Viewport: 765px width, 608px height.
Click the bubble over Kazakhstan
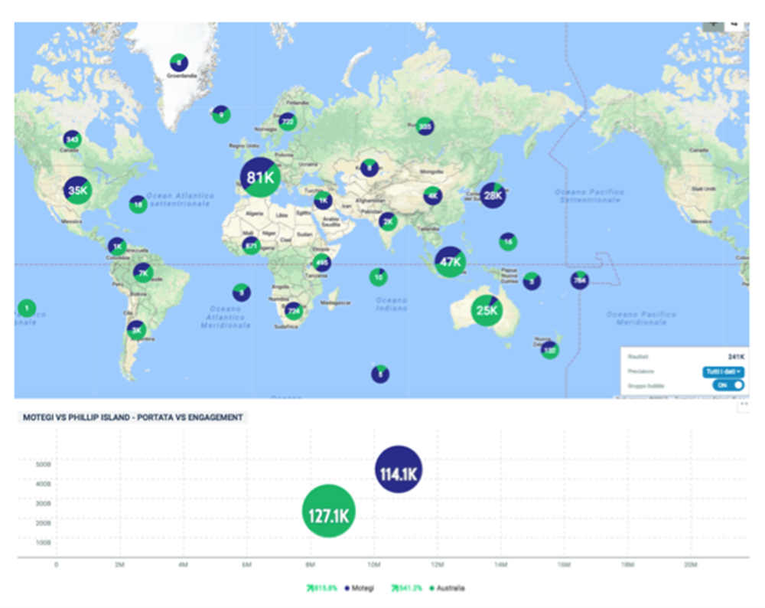click(369, 168)
